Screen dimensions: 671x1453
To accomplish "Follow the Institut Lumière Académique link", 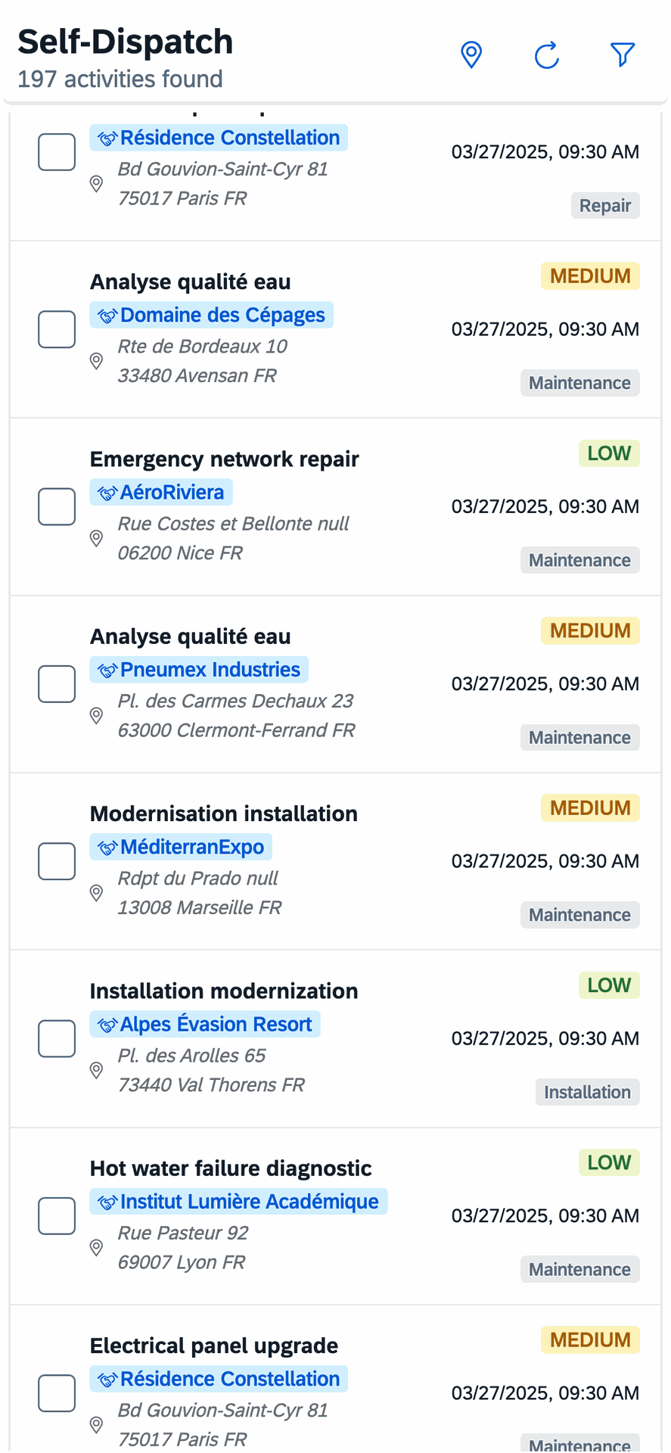I will [x=248, y=1202].
